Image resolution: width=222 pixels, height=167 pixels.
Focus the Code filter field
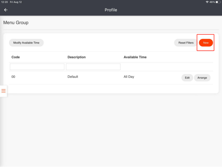coord(37,67)
